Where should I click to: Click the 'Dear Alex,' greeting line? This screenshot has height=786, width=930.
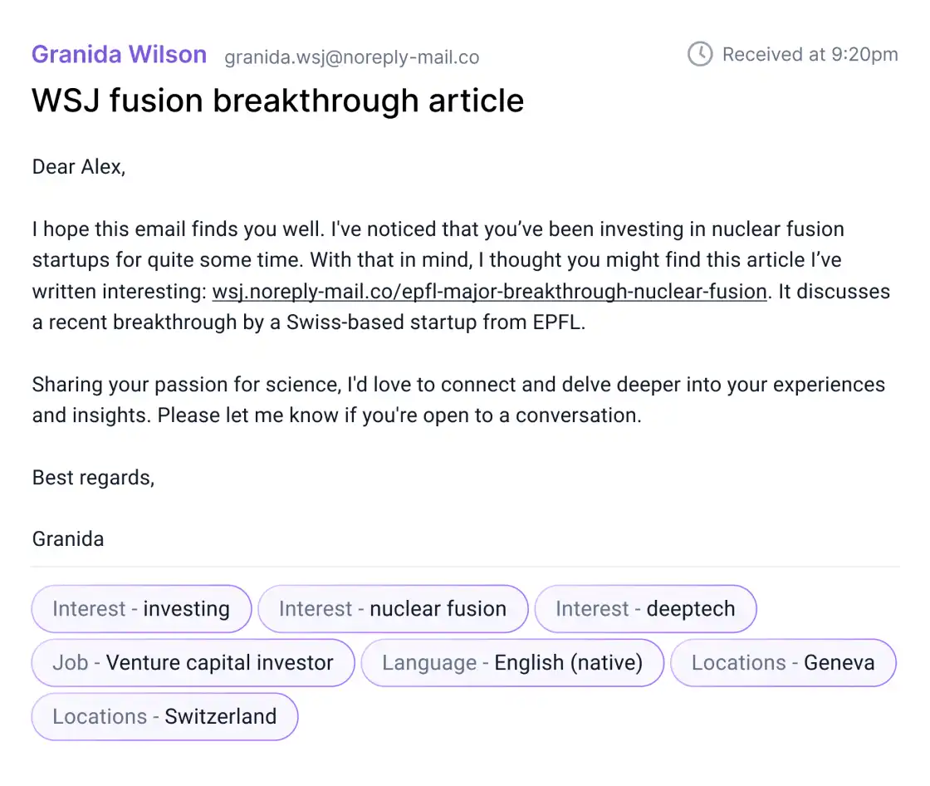[x=79, y=167]
